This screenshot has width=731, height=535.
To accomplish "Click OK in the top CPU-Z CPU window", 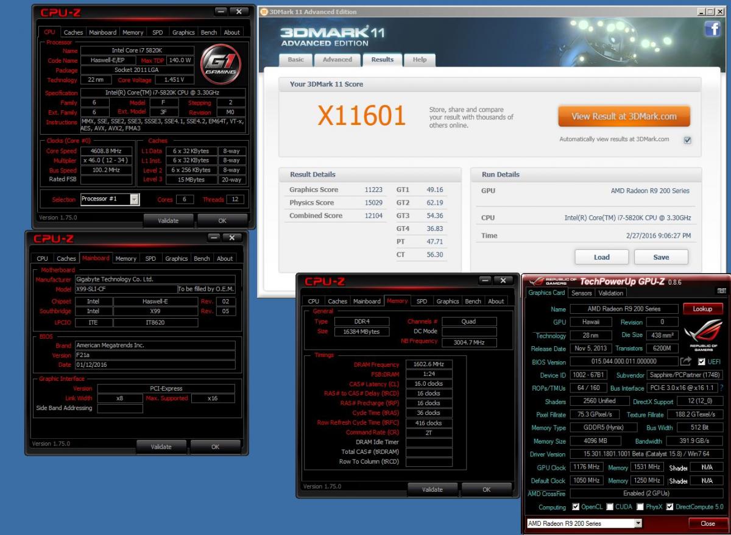I will [x=222, y=221].
